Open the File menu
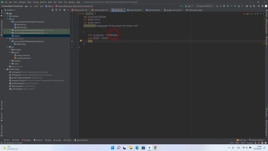The width and height of the screenshot is (268, 151). [x=6, y=2]
